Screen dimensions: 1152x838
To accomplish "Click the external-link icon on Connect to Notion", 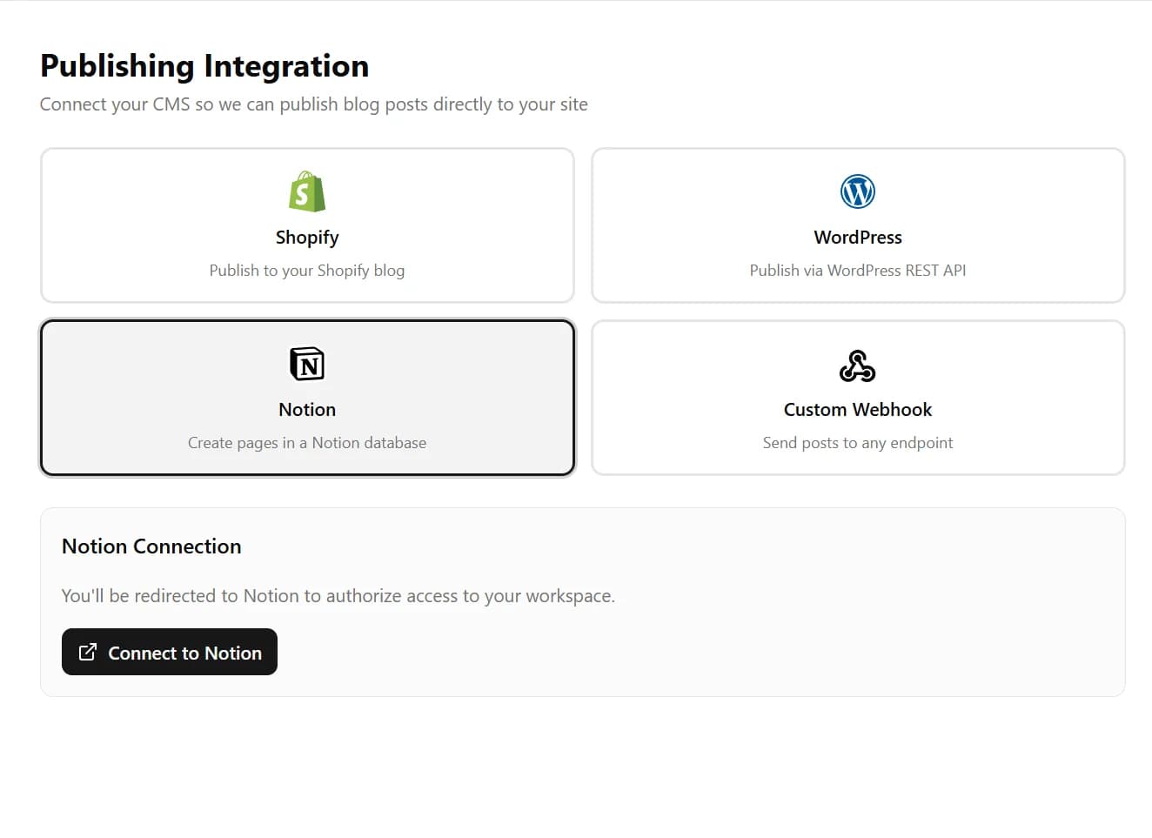I will [88, 652].
